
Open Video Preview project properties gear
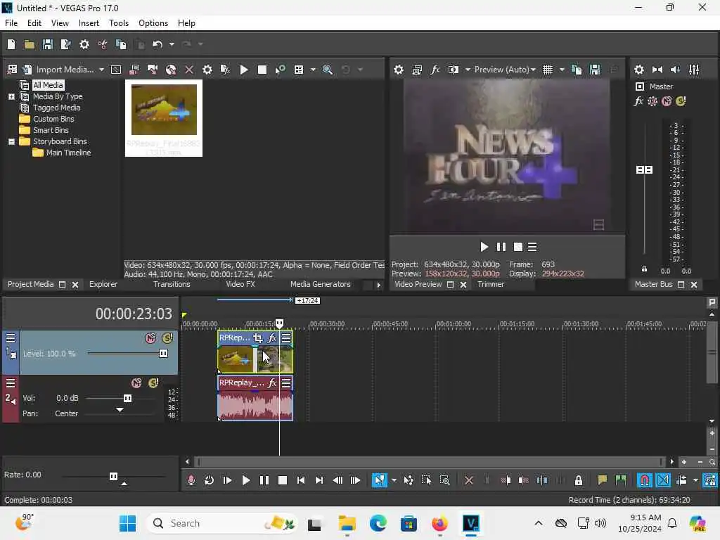[399, 70]
